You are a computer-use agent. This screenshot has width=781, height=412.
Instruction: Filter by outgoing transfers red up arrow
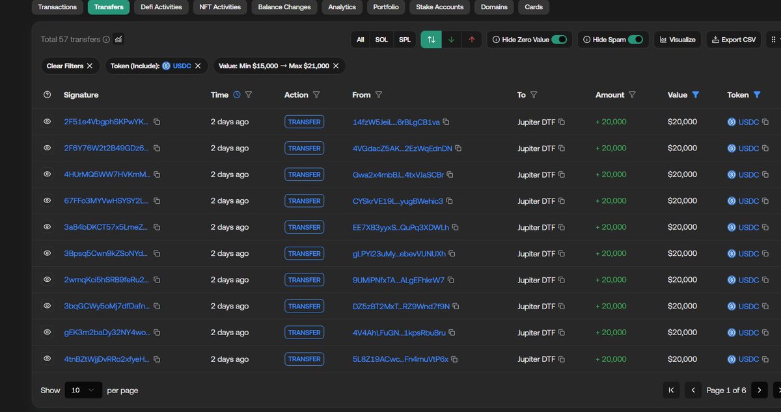point(472,39)
